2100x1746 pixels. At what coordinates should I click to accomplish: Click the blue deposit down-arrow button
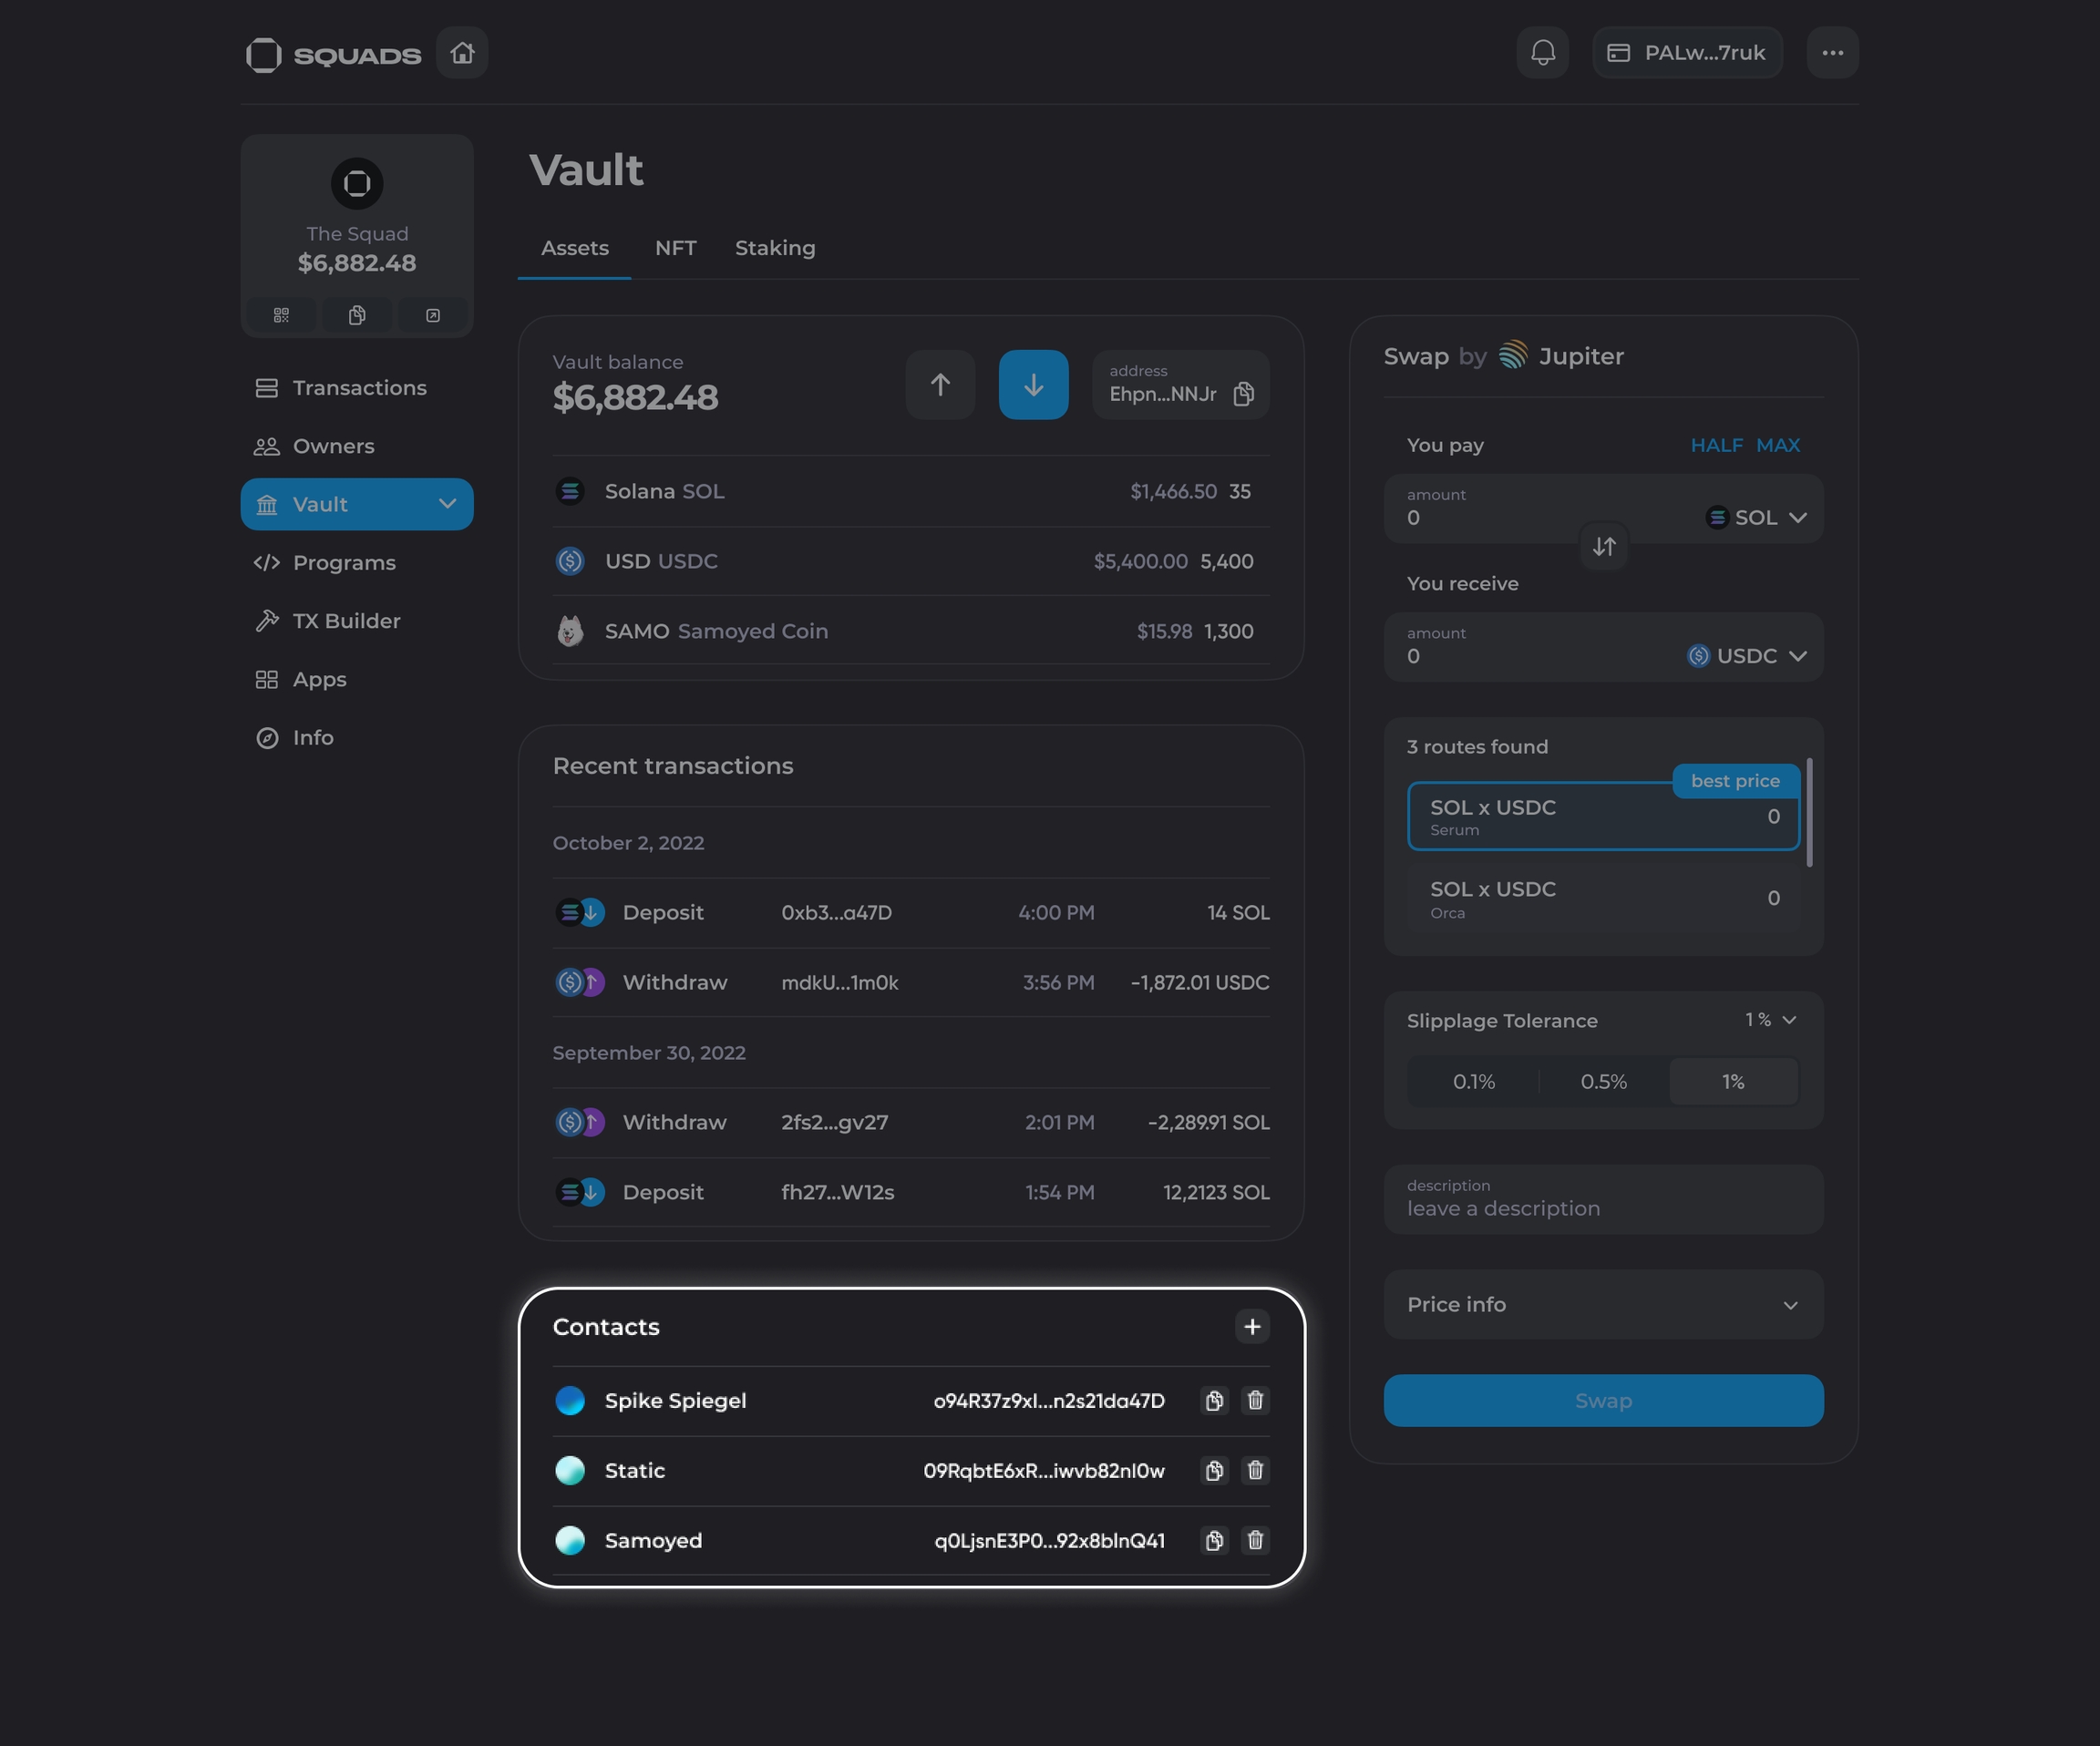(1032, 385)
